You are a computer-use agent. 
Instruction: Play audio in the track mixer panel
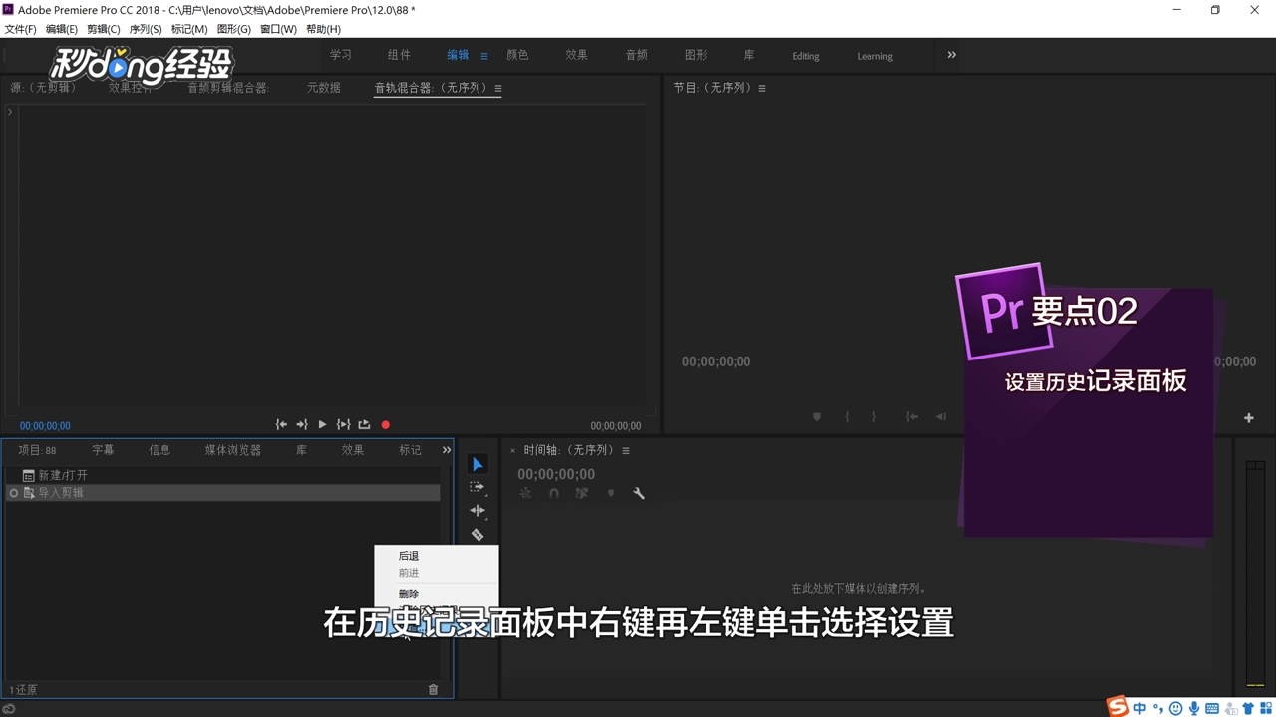tap(322, 425)
